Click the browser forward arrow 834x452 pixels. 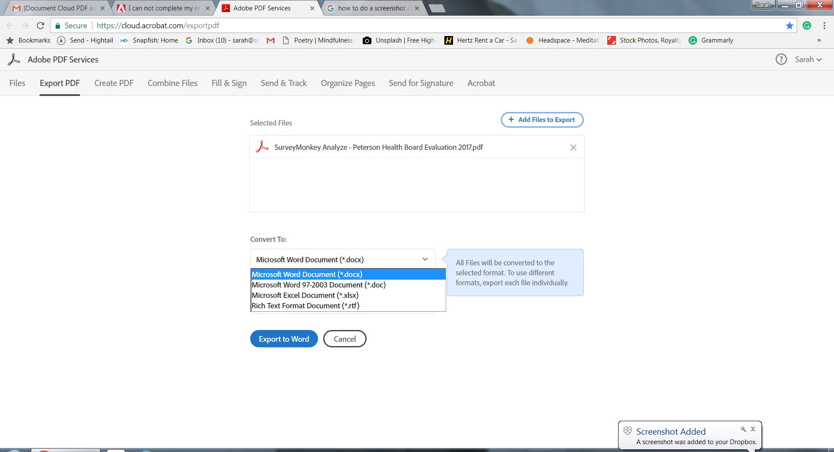click(x=25, y=26)
